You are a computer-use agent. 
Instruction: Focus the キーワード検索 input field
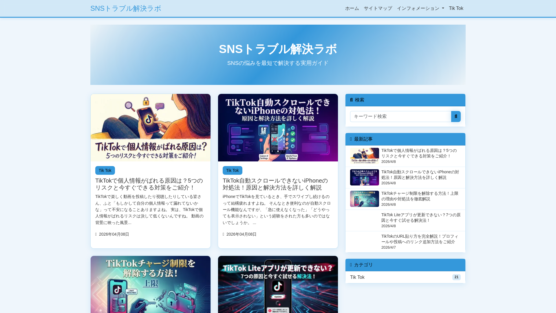(400, 117)
